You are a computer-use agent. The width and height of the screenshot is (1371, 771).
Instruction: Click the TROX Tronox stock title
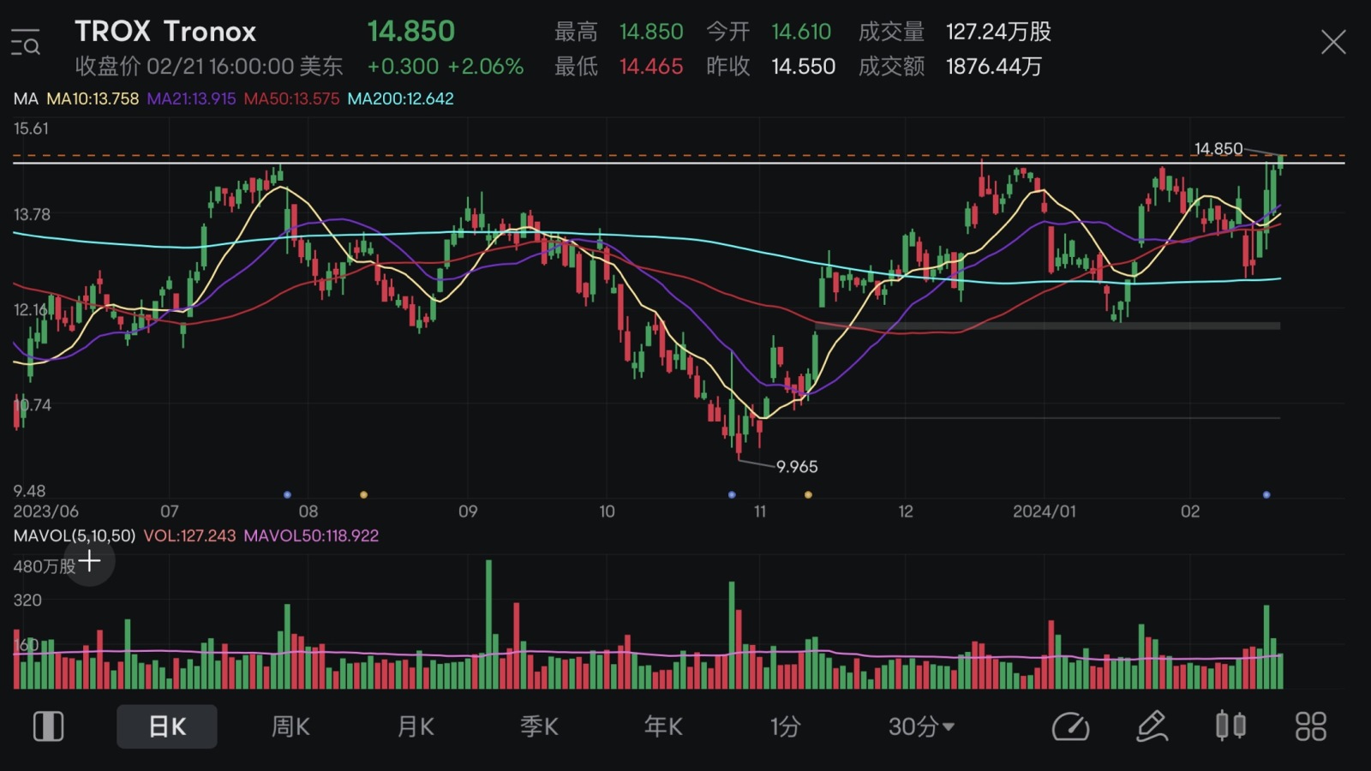pyautogui.click(x=165, y=32)
